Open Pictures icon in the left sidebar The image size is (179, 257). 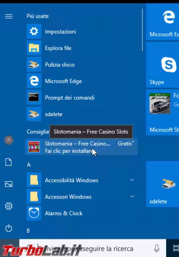(9, 184)
